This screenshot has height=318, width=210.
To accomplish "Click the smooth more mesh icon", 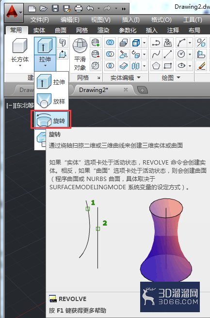I will pos(96,43).
